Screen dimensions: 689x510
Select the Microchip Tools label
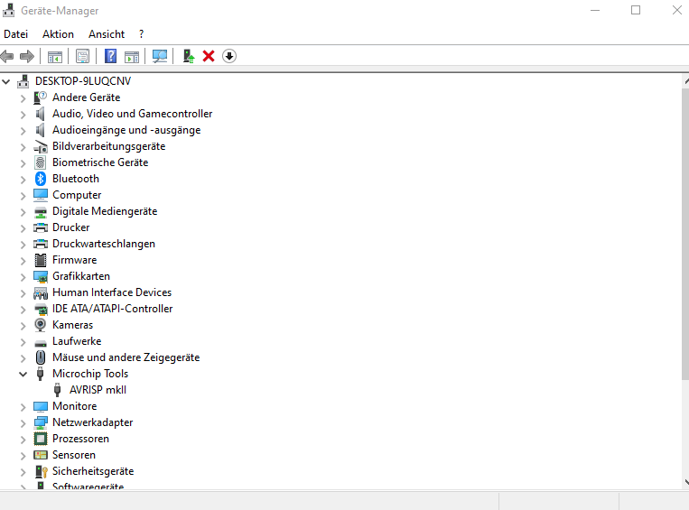pos(90,374)
